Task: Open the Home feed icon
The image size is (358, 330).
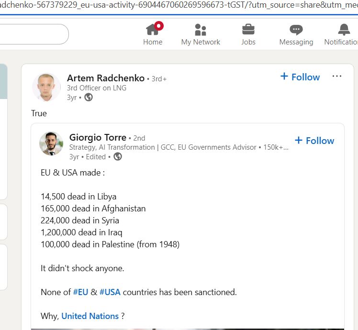Action: [x=153, y=30]
